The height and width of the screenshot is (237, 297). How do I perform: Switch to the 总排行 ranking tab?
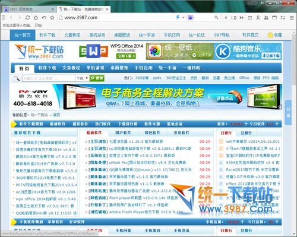point(247,133)
